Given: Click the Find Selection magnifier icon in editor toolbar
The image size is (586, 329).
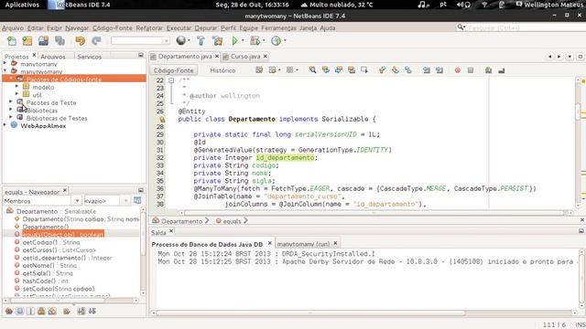Looking at the screenshot, I should point(312,69).
